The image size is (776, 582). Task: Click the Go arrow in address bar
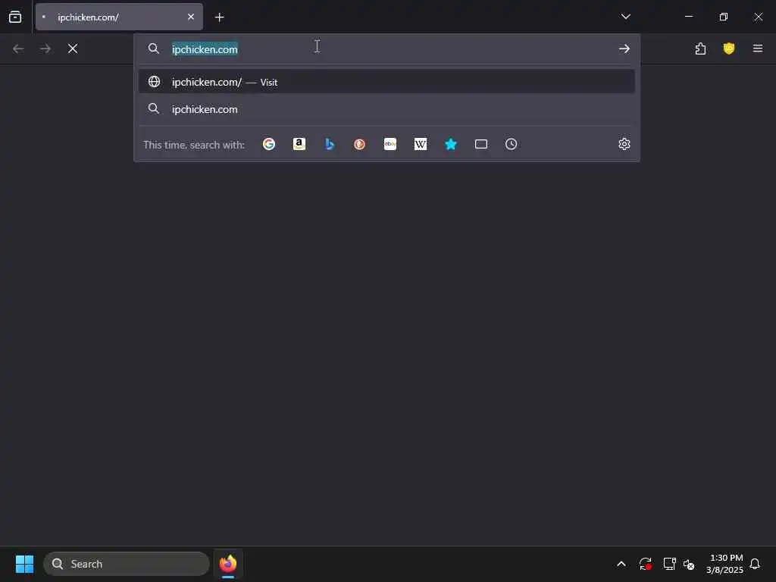tap(624, 49)
